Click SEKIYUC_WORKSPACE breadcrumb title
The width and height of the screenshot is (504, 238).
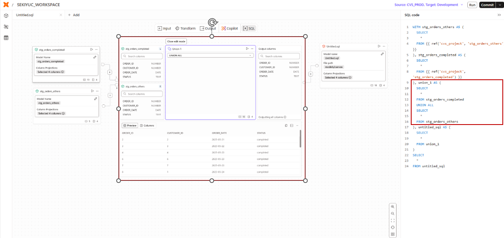38,5
